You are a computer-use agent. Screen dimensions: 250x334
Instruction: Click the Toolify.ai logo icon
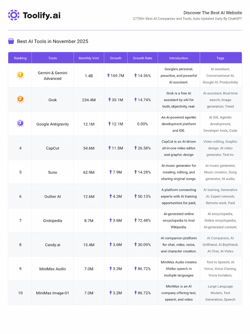[14, 15]
